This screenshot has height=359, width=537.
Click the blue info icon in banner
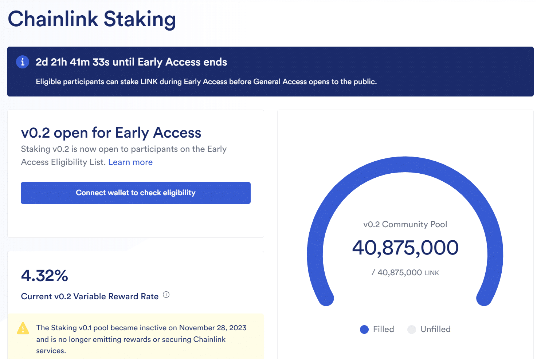click(23, 62)
